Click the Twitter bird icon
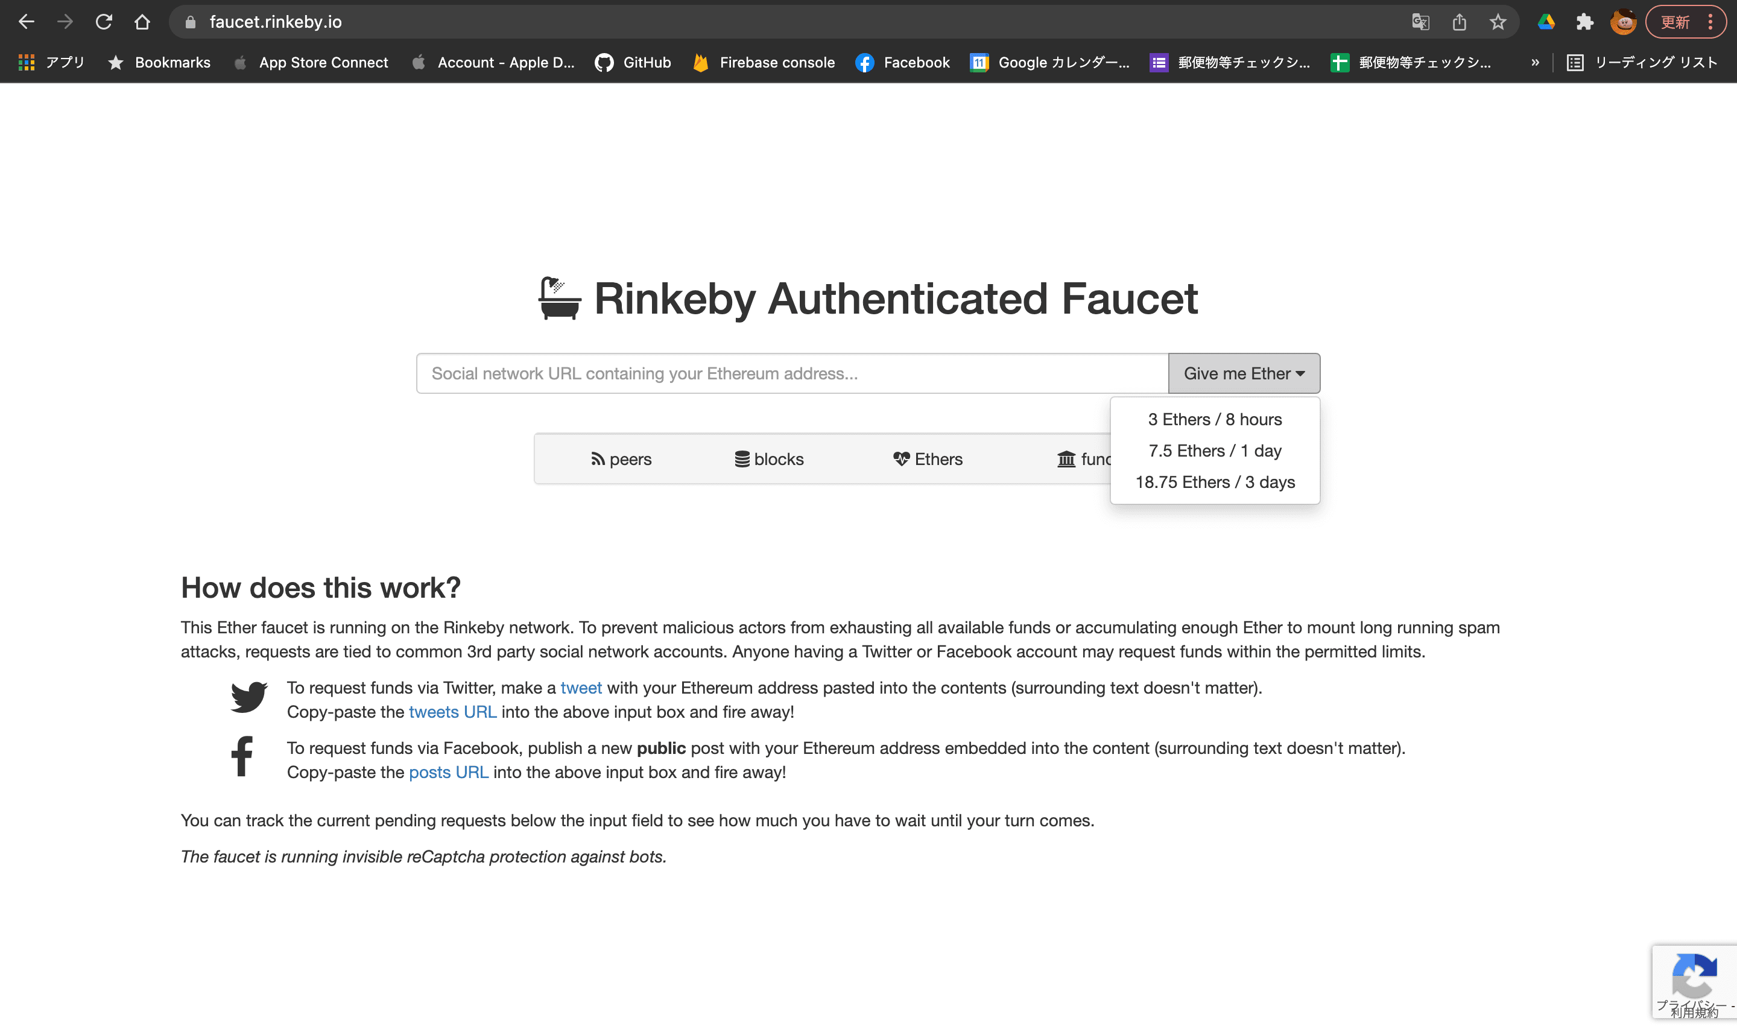This screenshot has width=1737, height=1035. click(249, 697)
